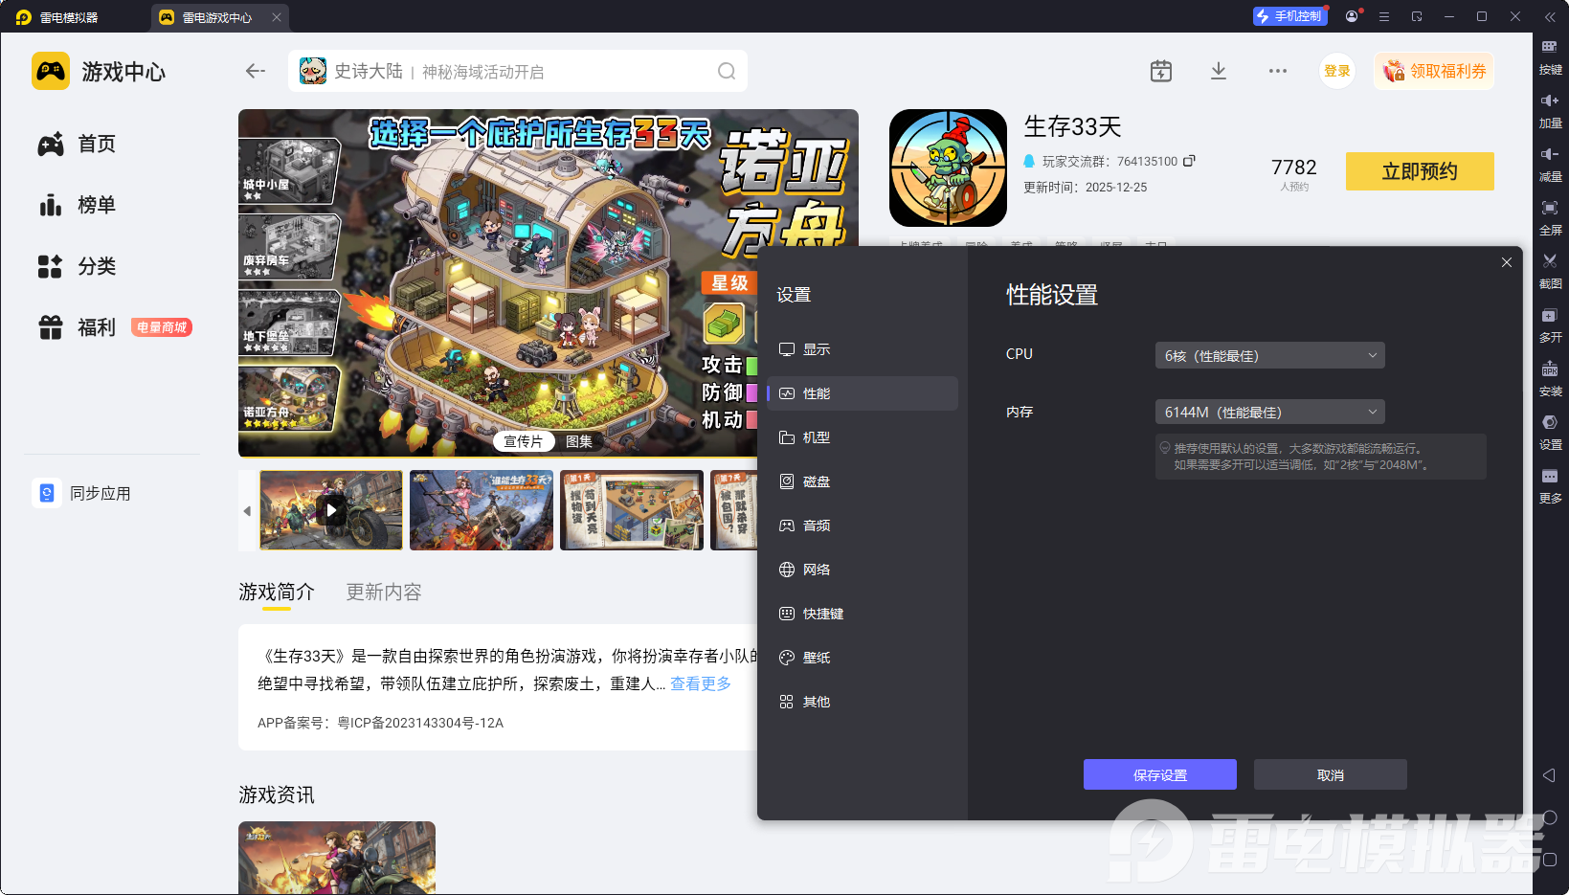Click the Android back triangle button
This screenshot has width=1569, height=895.
point(1550,775)
